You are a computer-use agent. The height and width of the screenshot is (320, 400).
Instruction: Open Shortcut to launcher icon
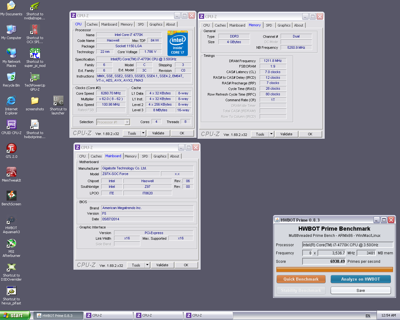coord(58,105)
